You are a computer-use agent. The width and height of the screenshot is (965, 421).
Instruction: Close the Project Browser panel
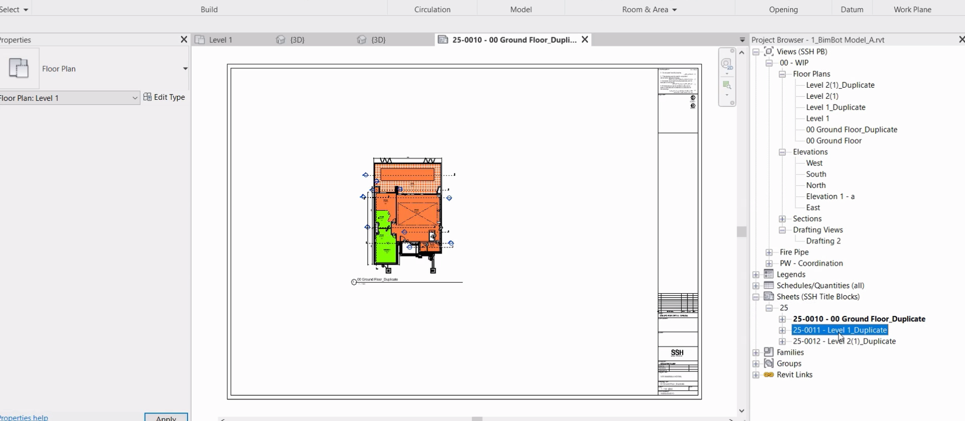(961, 40)
